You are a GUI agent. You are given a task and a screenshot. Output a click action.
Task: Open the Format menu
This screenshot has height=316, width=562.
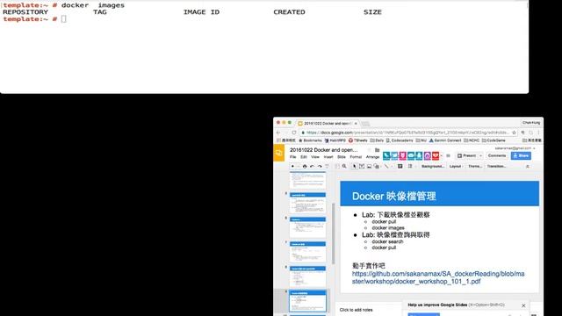click(356, 157)
